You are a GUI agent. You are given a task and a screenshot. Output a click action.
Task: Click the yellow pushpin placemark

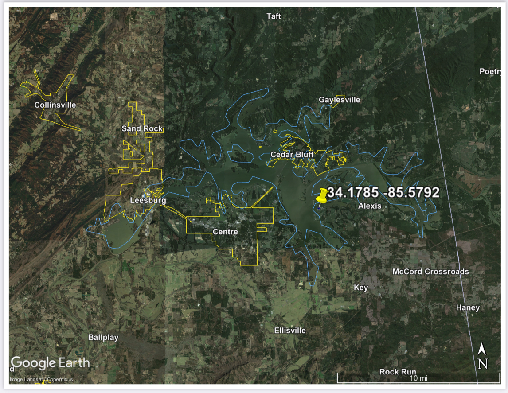tap(322, 196)
